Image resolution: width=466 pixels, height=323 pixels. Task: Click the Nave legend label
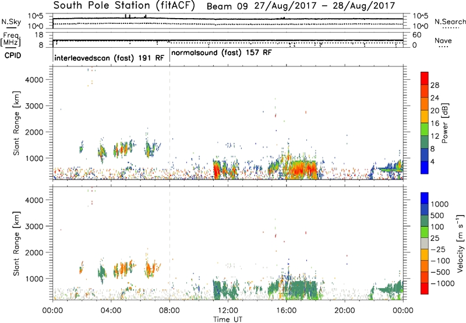point(443,40)
